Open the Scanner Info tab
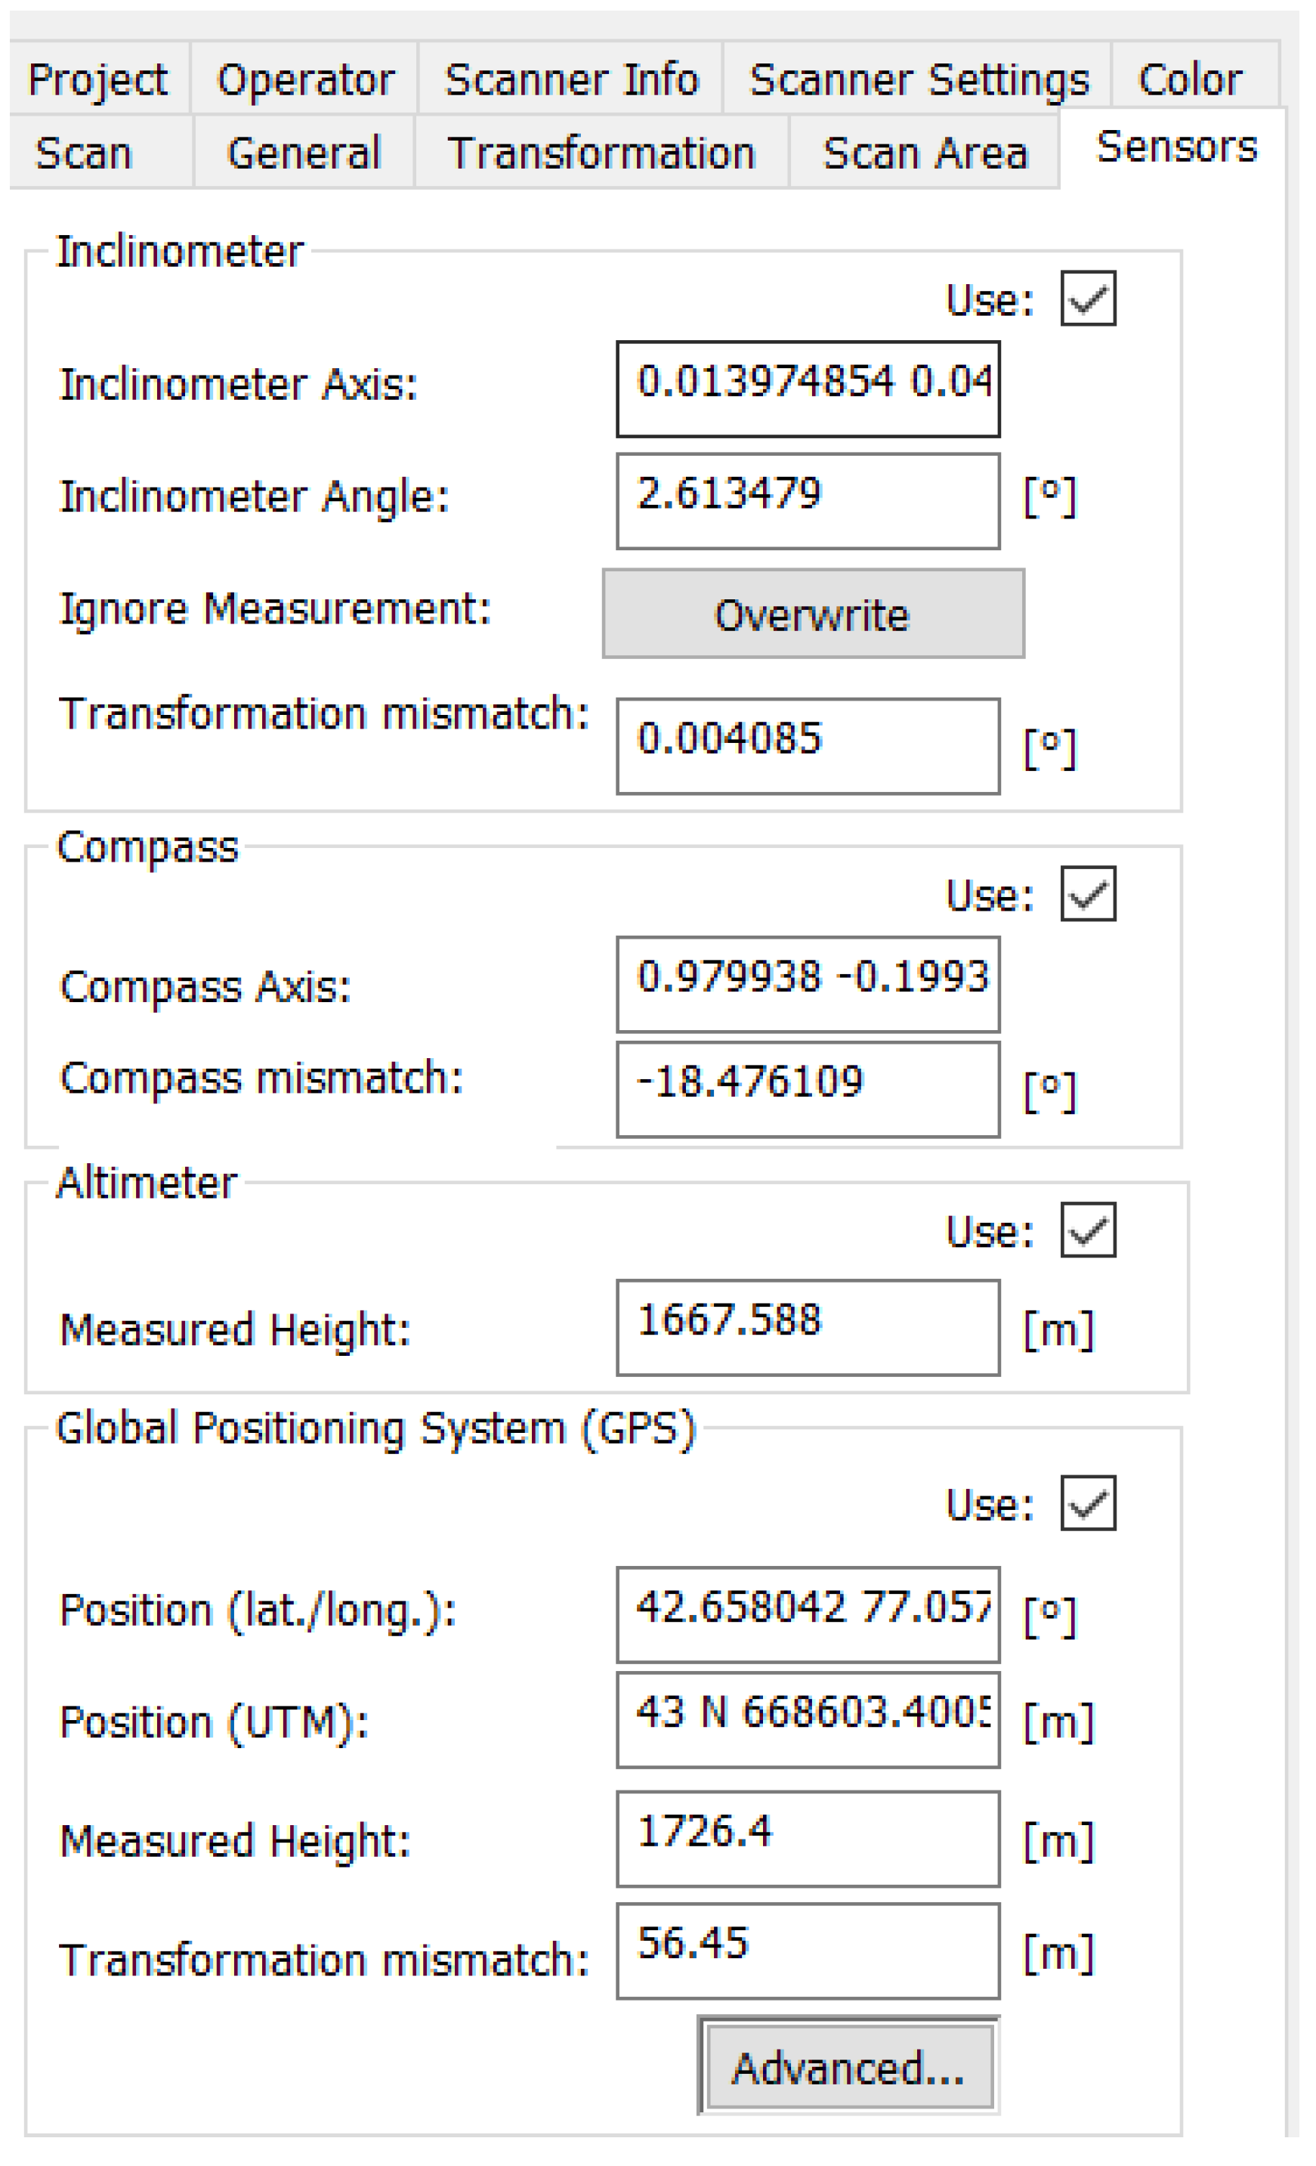This screenshot has width=1316, height=2166. click(x=571, y=80)
